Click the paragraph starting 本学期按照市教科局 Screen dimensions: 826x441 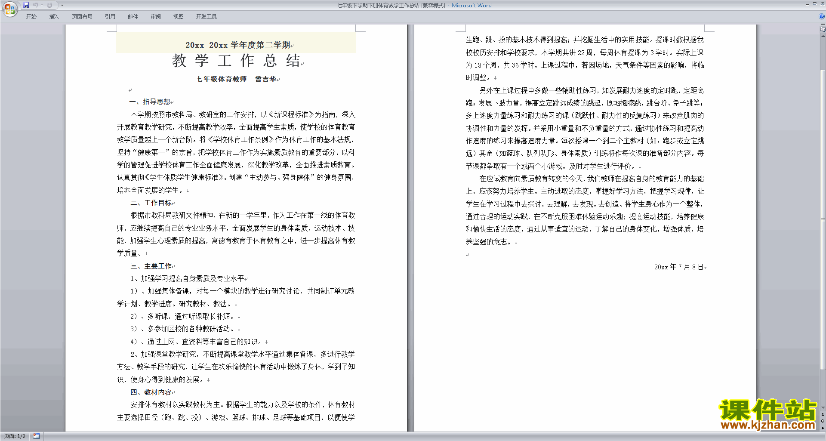(236, 152)
